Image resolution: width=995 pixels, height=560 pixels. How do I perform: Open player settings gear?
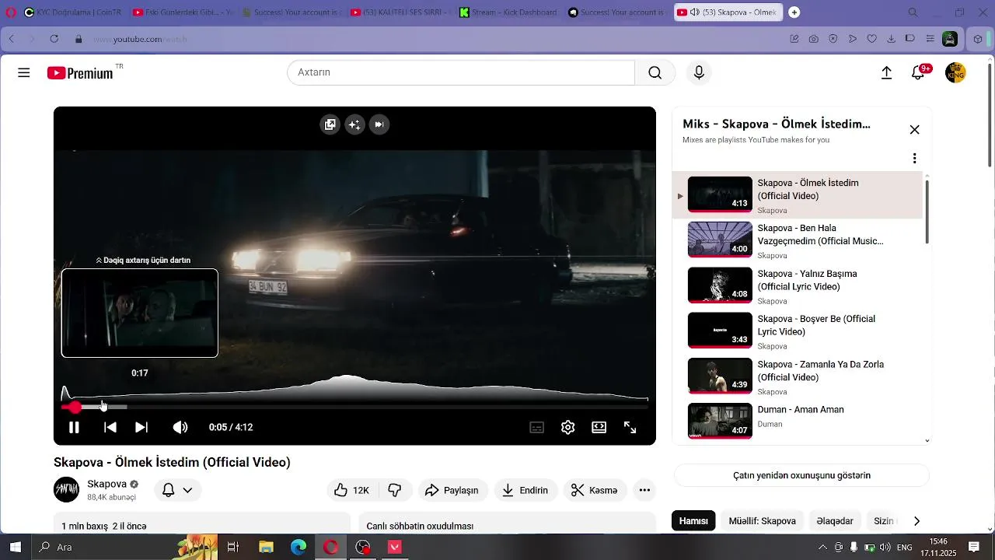567,427
